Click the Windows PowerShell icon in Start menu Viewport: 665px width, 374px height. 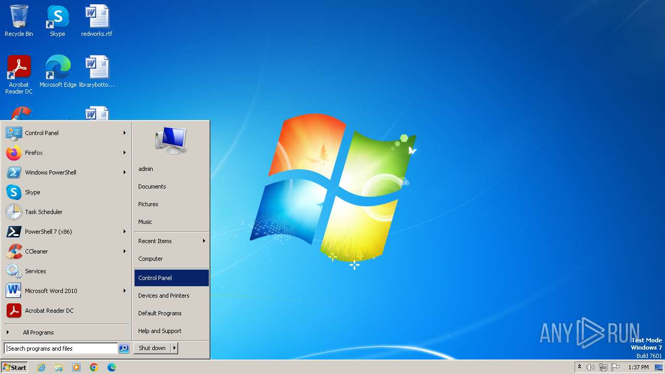(x=14, y=172)
